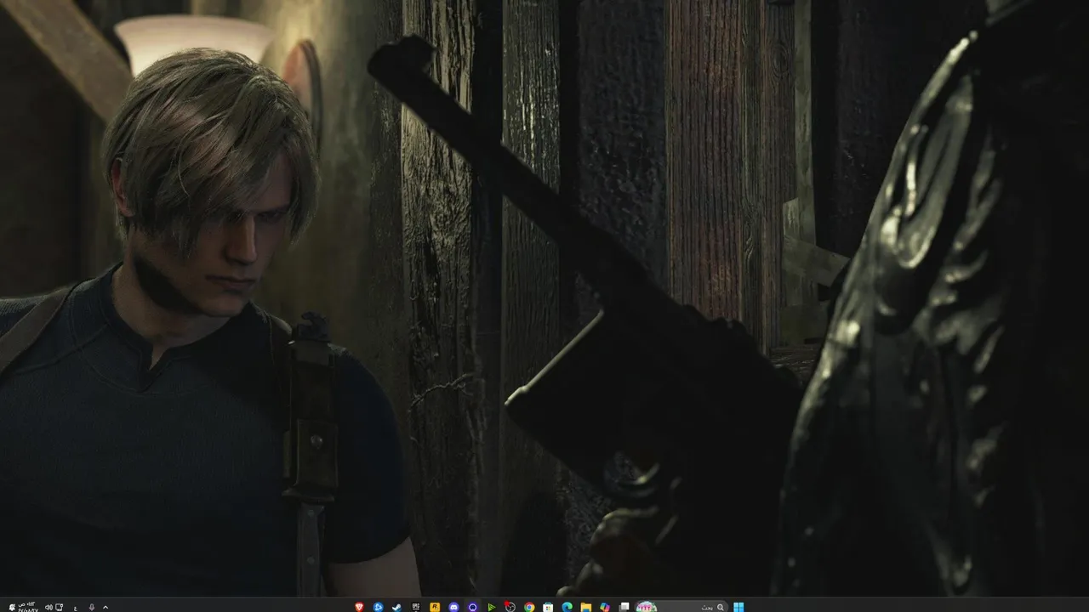This screenshot has width=1089, height=612.
Task: Open the green play-arrow app icon
Action: [x=492, y=607]
